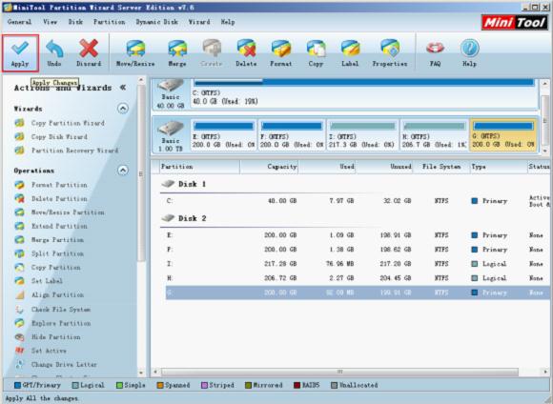The height and width of the screenshot is (404, 553).
Task: Select the E: partition block in disk map
Action: [x=224, y=135]
